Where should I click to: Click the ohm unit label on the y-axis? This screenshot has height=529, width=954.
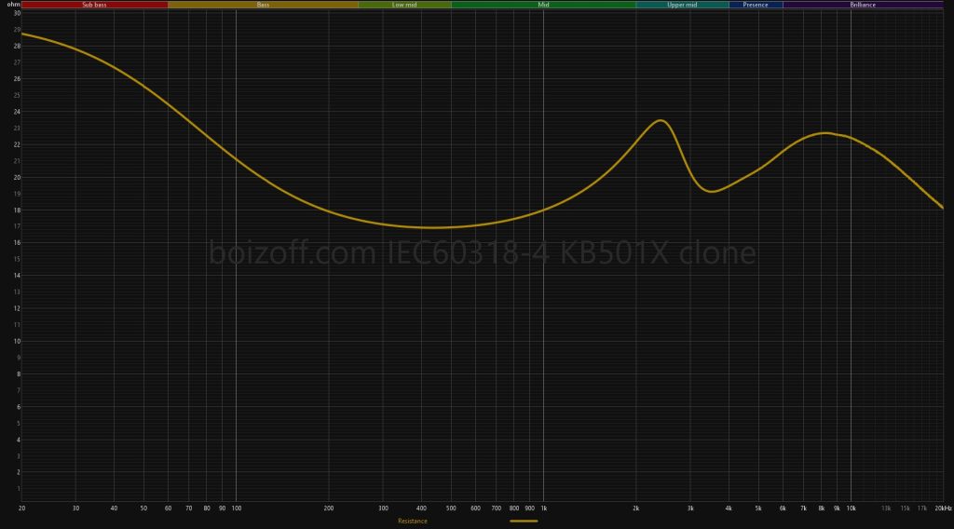pyautogui.click(x=14, y=6)
